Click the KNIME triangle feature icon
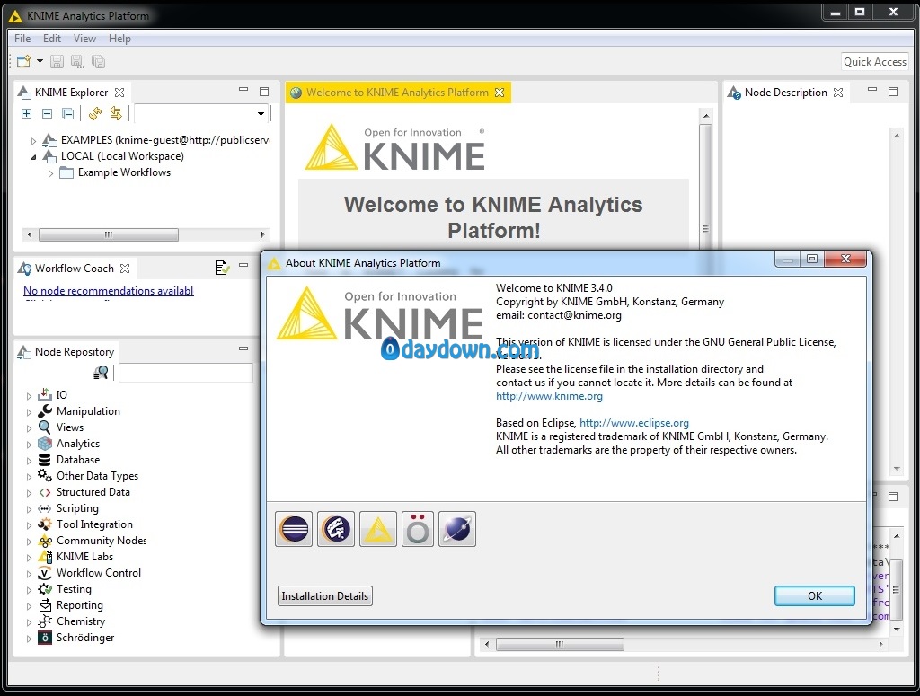Screen dimensions: 920x696 [x=378, y=529]
